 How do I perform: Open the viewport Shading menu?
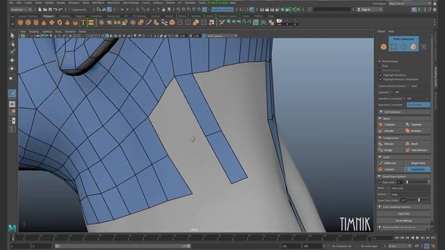[x=34, y=32]
